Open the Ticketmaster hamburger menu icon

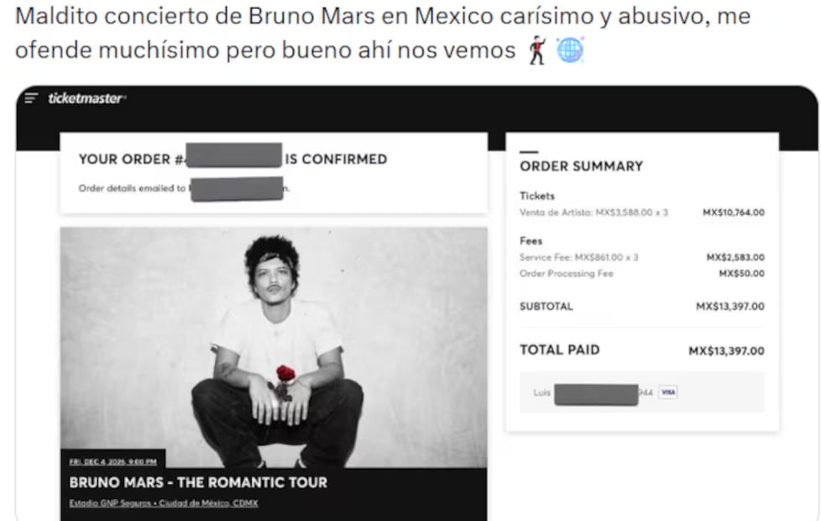pyautogui.click(x=31, y=98)
